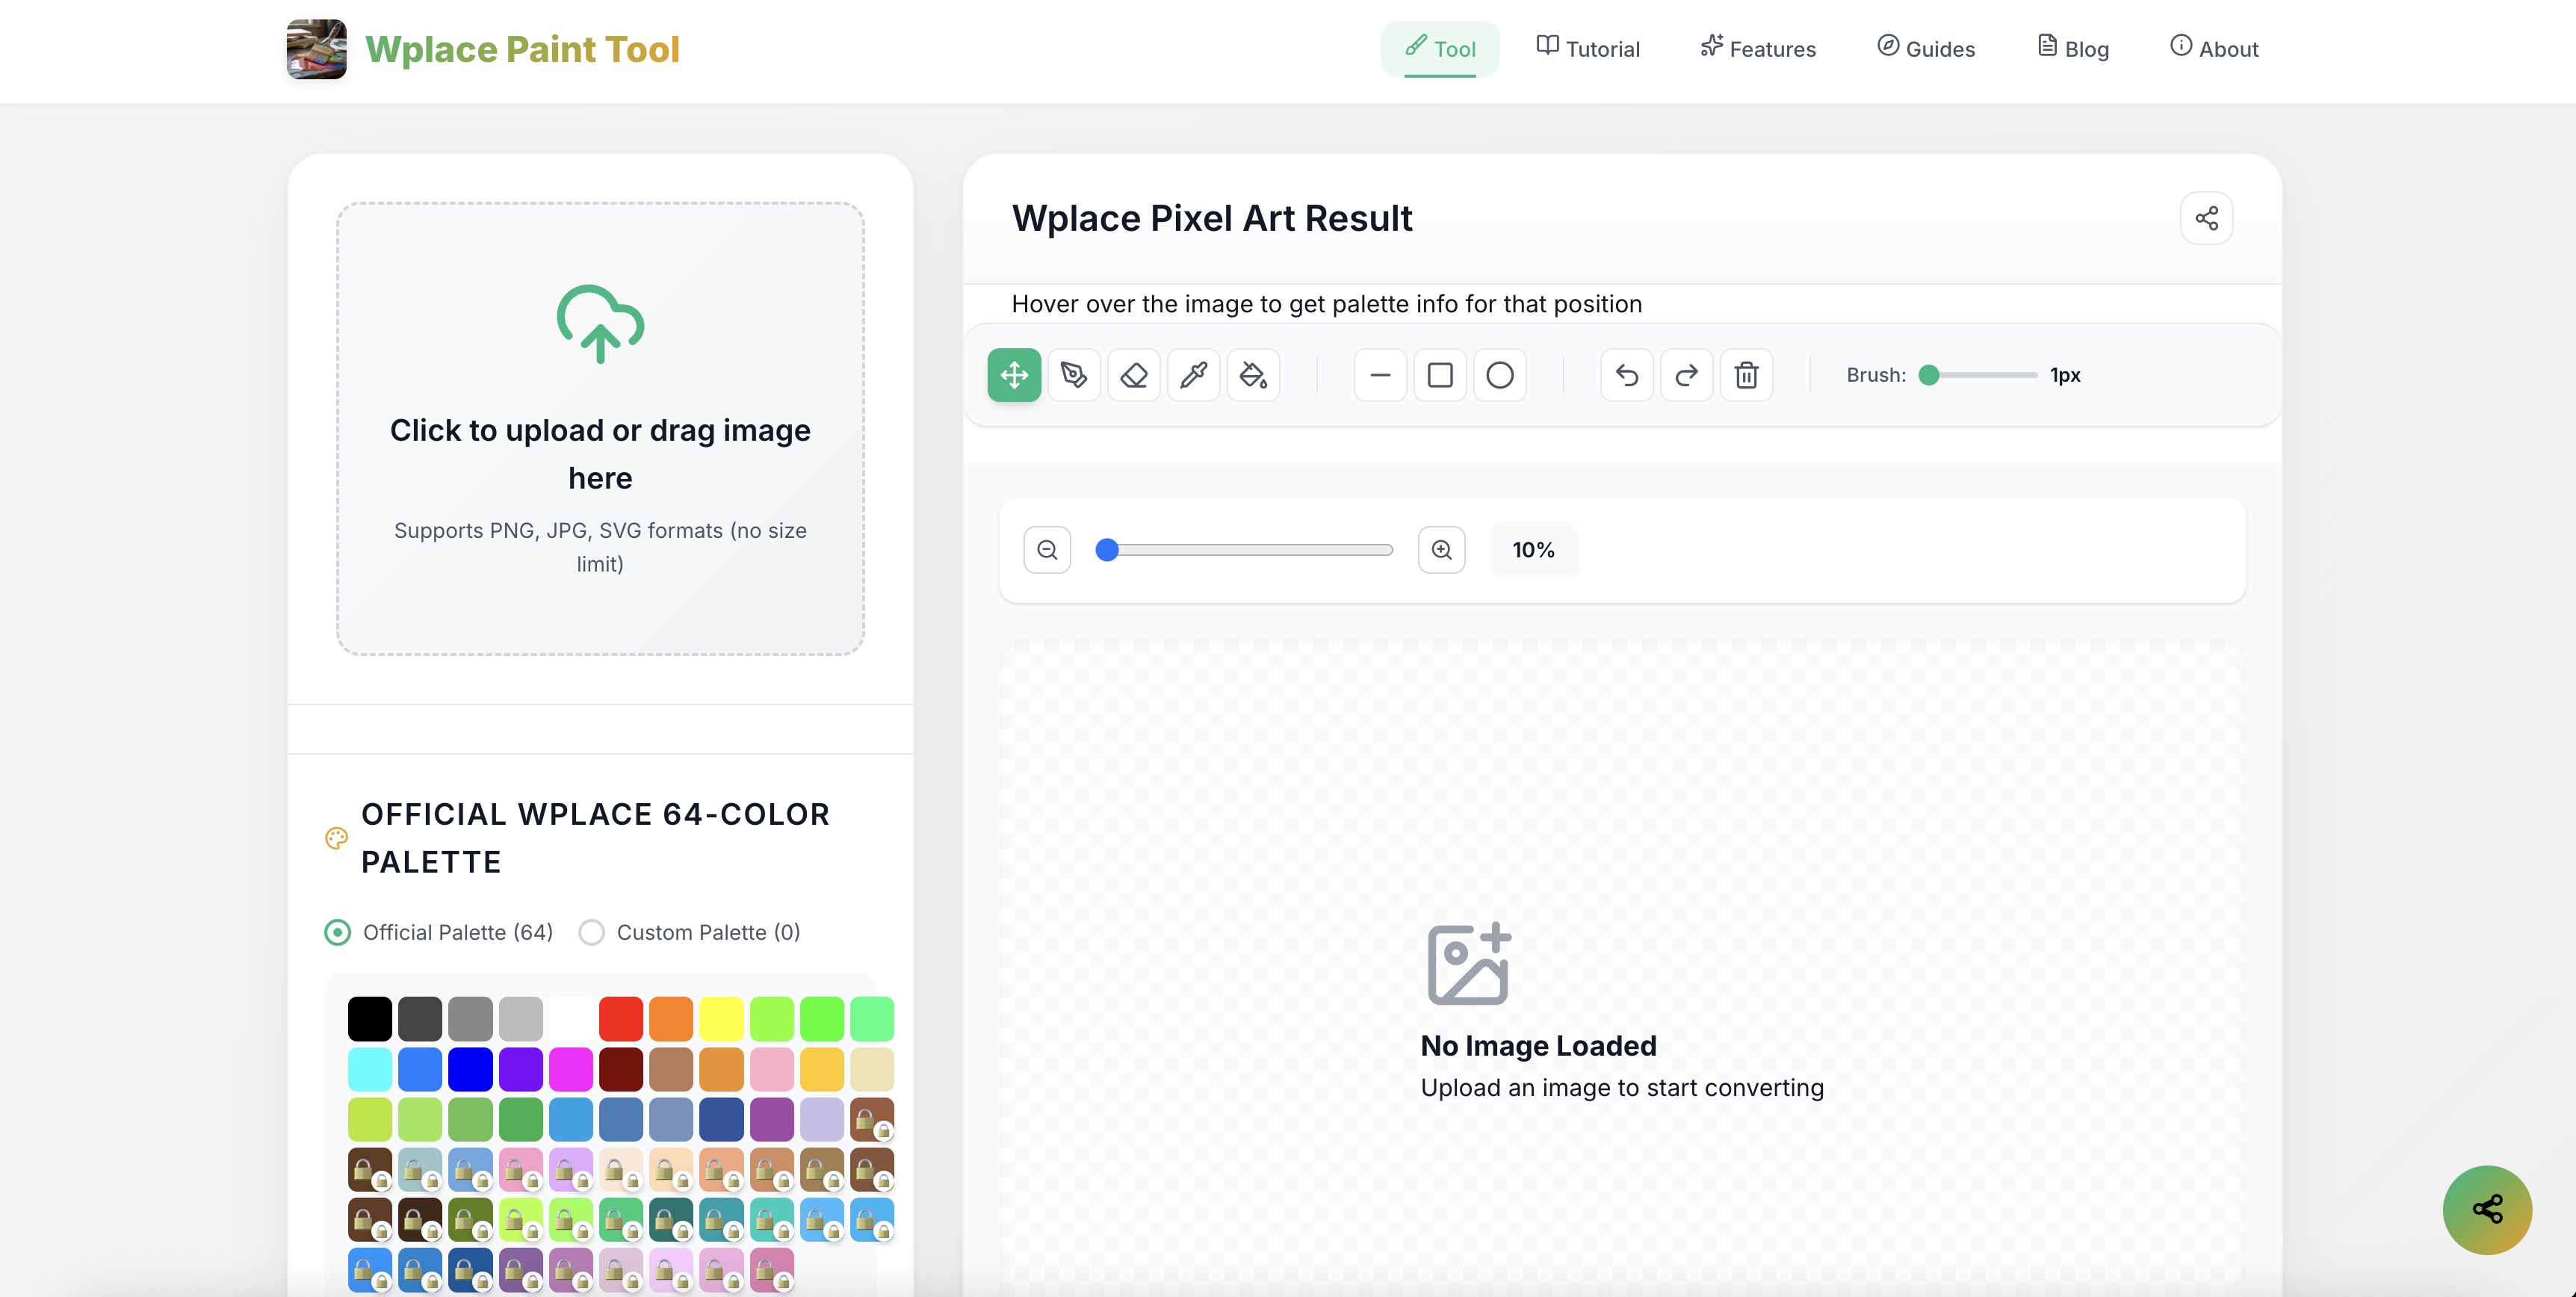
Task: Select the pen drawing tool
Action: click(1074, 375)
